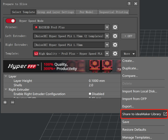Viewport: 168px width, 140px height.
Task: Enable Right Extruder Configuration checkbox
Action: click(90, 94)
